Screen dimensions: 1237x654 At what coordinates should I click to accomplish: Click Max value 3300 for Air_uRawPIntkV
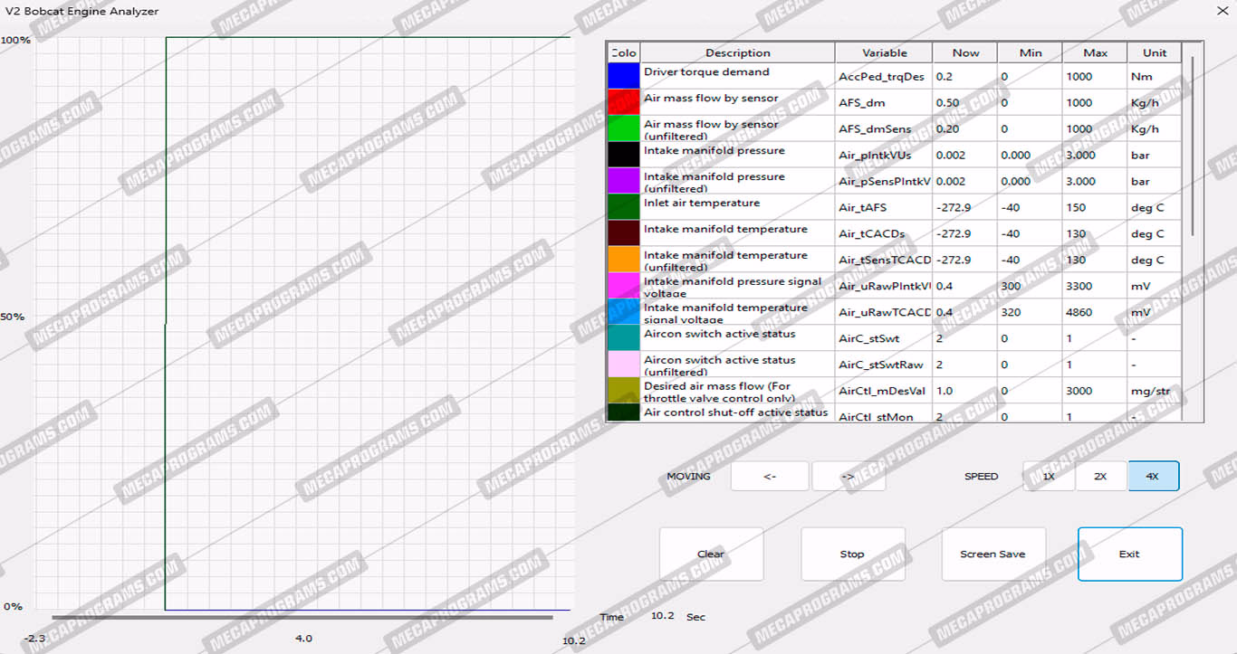(1095, 286)
